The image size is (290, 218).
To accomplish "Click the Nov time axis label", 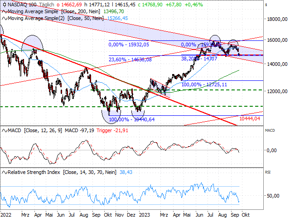I will [119, 215].
